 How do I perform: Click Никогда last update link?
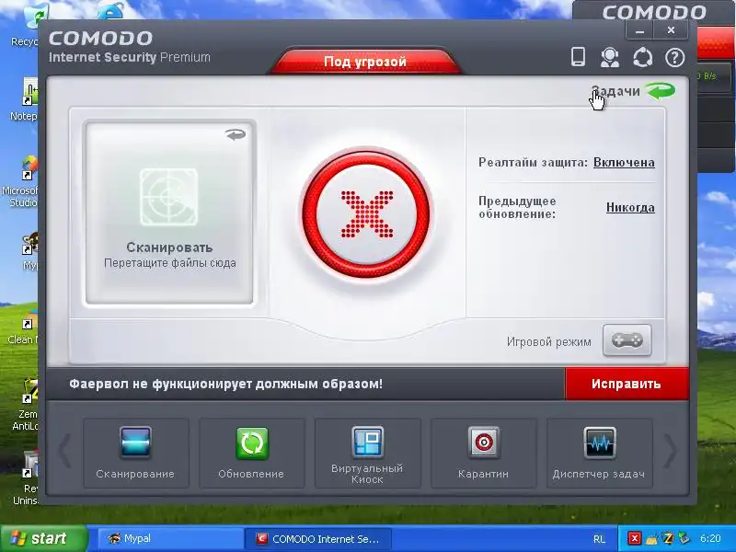click(630, 208)
